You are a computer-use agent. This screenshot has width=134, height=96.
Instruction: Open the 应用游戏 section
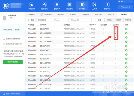(x=44, y=6)
